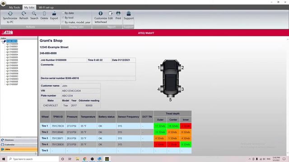Select job 0160000A in tree
The width and height of the screenshot is (289, 162).
click(x=14, y=71)
